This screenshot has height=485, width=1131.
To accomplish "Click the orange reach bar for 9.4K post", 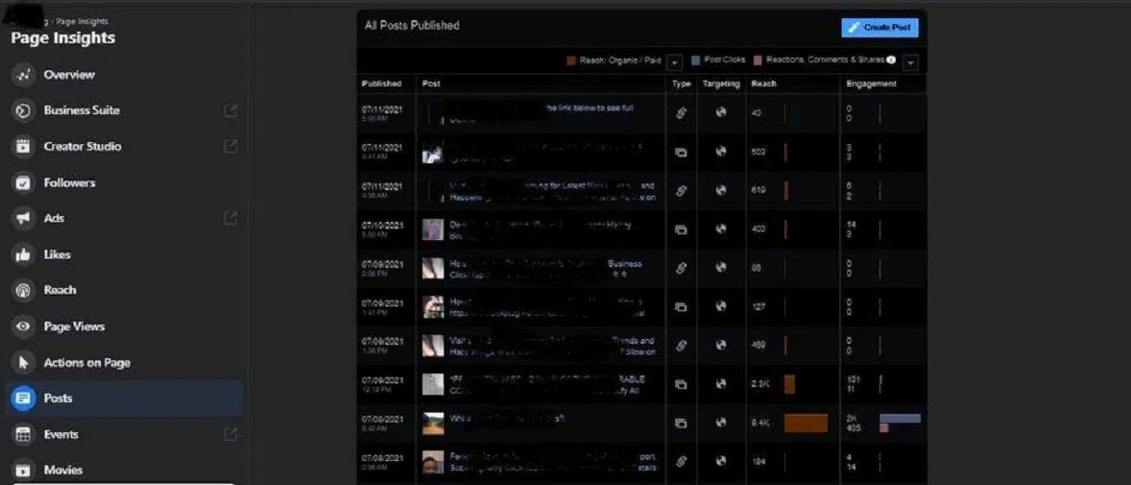I will (806, 423).
